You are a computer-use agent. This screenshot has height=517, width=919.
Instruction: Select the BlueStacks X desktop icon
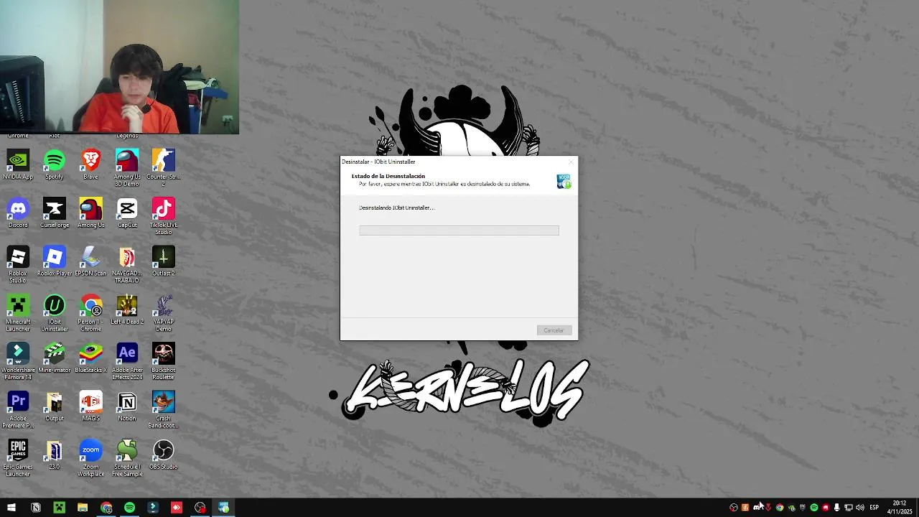(90, 358)
